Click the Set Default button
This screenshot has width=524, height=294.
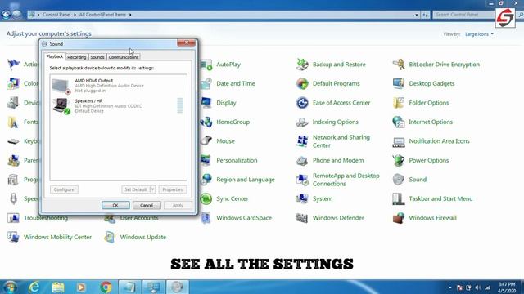[x=136, y=189]
